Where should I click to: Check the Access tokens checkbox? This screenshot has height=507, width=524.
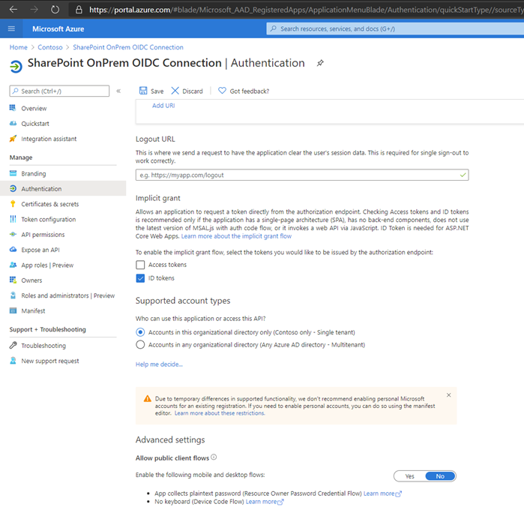pos(140,265)
